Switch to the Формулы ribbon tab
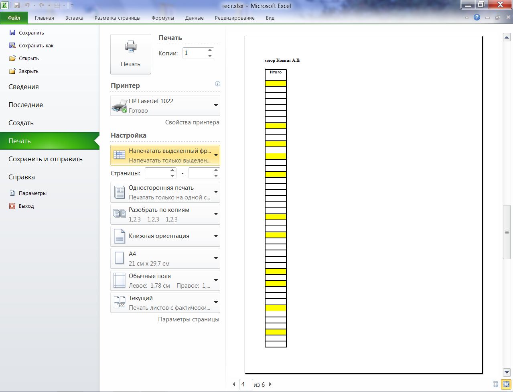This screenshot has width=513, height=392. tap(163, 18)
